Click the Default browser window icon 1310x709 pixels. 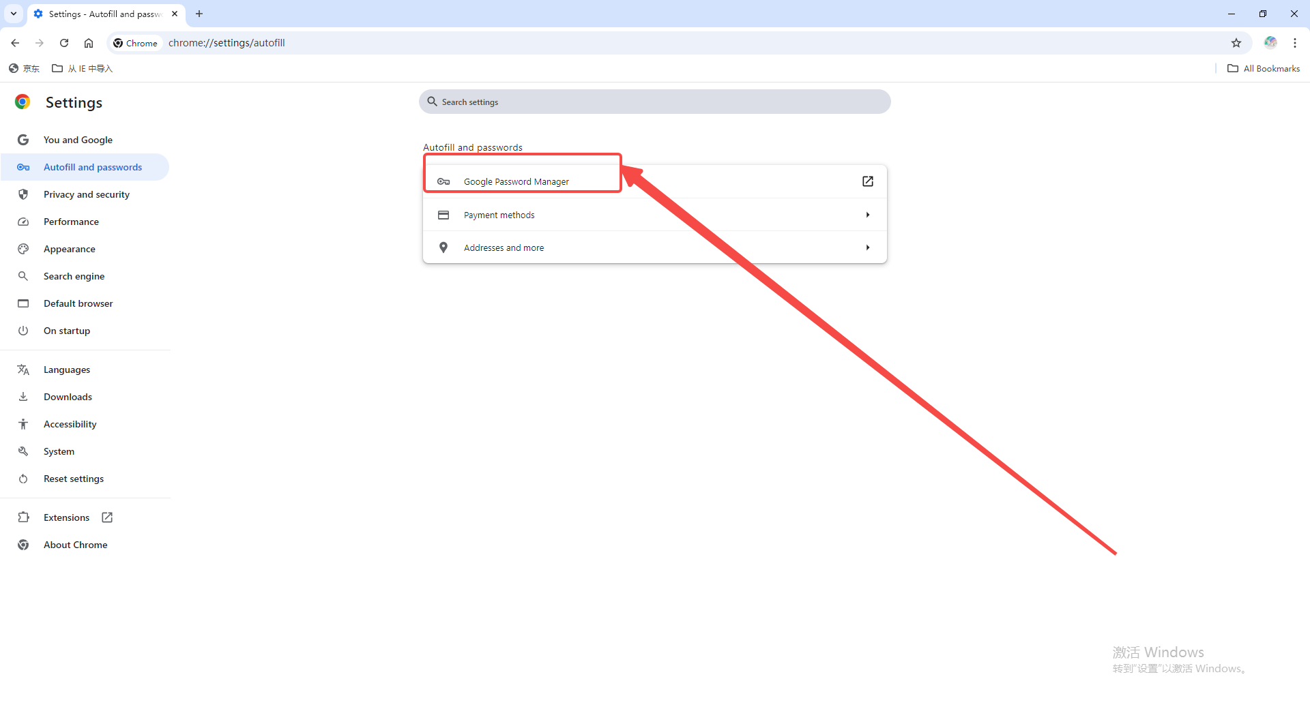(x=23, y=303)
